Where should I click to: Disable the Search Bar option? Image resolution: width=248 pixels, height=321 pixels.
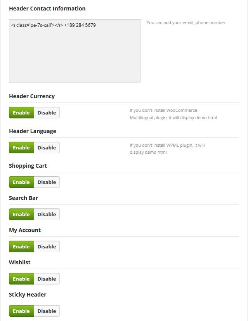pyautogui.click(x=47, y=214)
